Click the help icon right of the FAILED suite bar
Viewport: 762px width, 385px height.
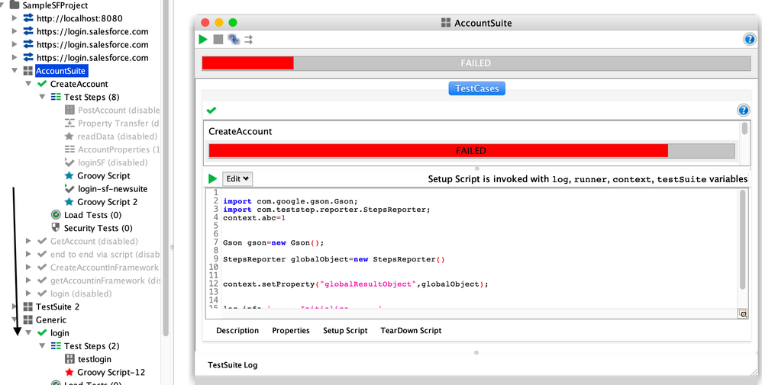pyautogui.click(x=749, y=40)
